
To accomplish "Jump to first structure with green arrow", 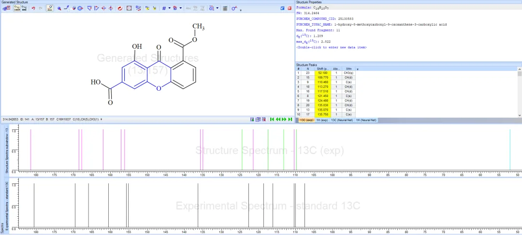I will click(x=272, y=119).
